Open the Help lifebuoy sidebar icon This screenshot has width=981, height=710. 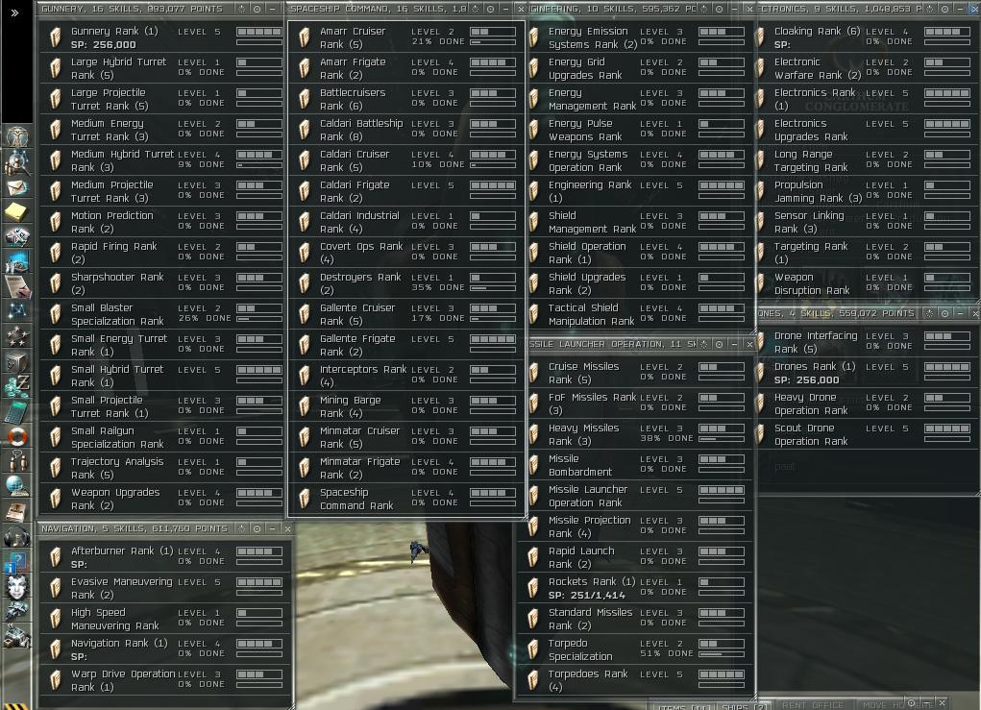[x=17, y=436]
